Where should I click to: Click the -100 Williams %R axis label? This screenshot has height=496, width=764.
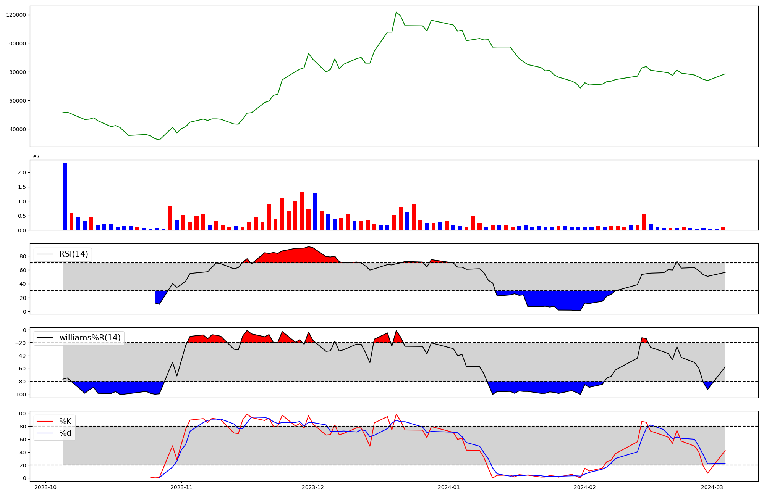coord(19,395)
